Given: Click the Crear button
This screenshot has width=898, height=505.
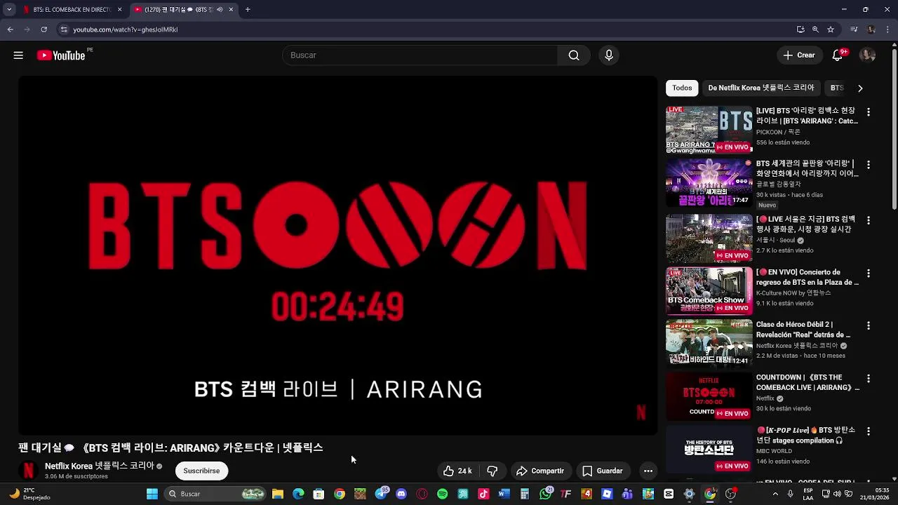Looking at the screenshot, I should pyautogui.click(x=799, y=55).
